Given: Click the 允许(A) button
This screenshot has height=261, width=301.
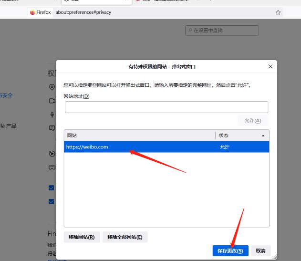Looking at the screenshot, I should [x=253, y=121].
